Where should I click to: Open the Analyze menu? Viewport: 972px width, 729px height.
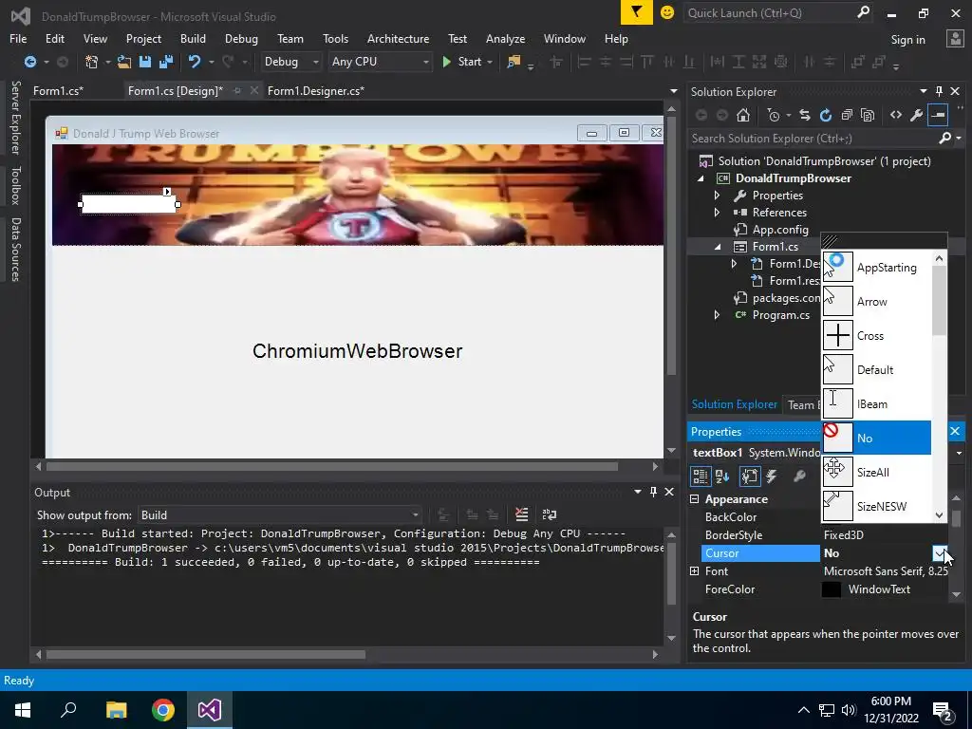click(x=505, y=38)
